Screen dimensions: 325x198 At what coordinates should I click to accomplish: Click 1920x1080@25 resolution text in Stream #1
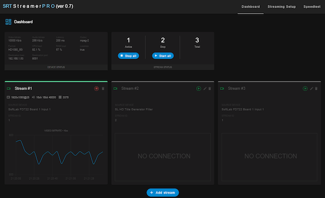tap(20, 97)
